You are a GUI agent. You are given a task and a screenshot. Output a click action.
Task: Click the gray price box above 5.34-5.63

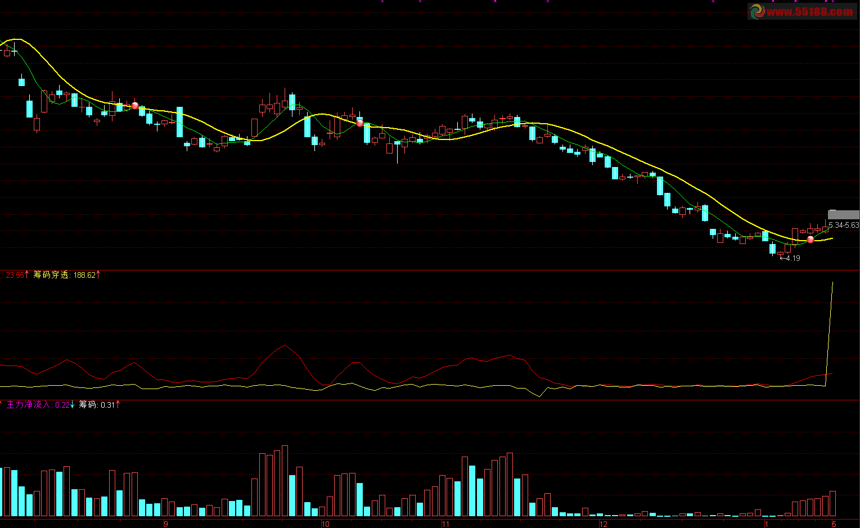click(x=844, y=215)
